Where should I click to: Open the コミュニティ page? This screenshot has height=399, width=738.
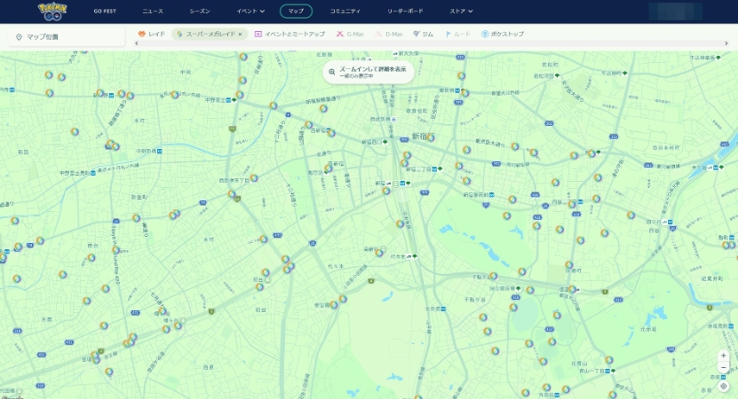pyautogui.click(x=345, y=11)
